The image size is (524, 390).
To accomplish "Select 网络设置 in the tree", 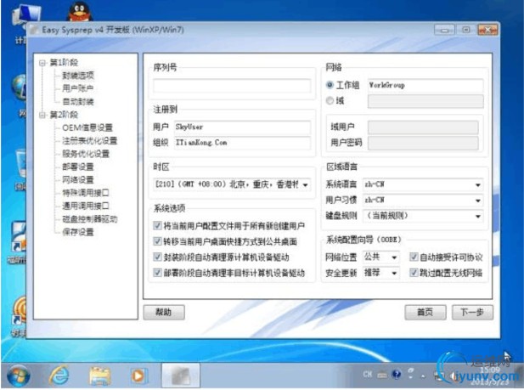I will [x=78, y=180].
